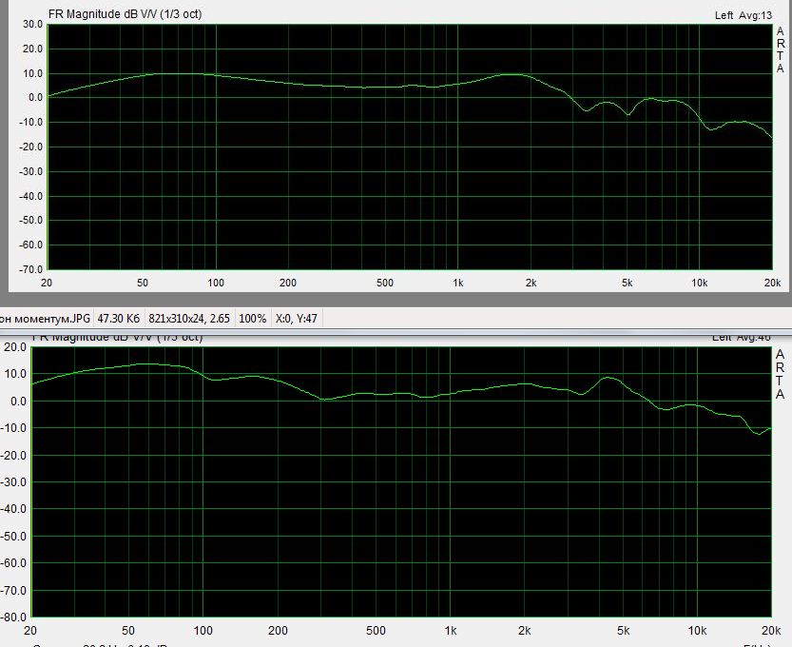Select the 0.0 dB label on bottom graph axis
The image size is (792, 647).
click(17, 402)
